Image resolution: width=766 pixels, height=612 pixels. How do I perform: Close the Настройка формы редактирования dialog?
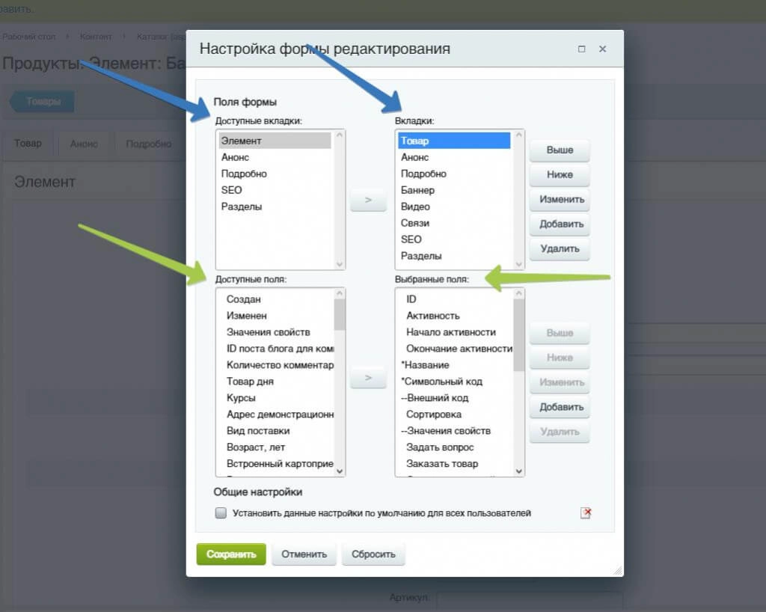click(602, 49)
